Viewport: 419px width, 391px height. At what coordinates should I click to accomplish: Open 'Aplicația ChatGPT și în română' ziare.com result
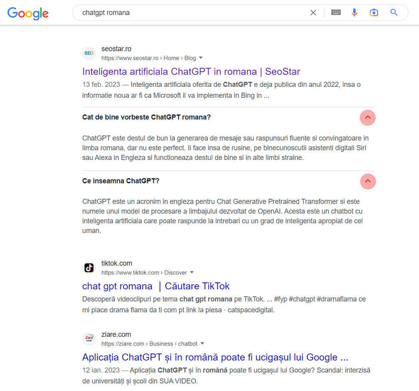click(x=215, y=357)
